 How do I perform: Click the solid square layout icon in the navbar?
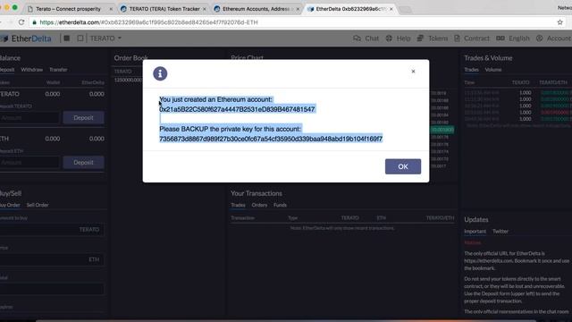point(67,38)
